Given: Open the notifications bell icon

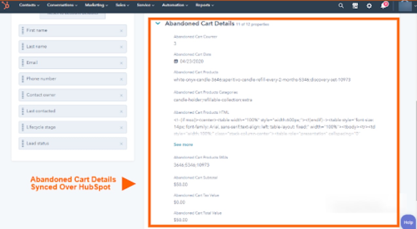Looking at the screenshot, I should (383, 6).
